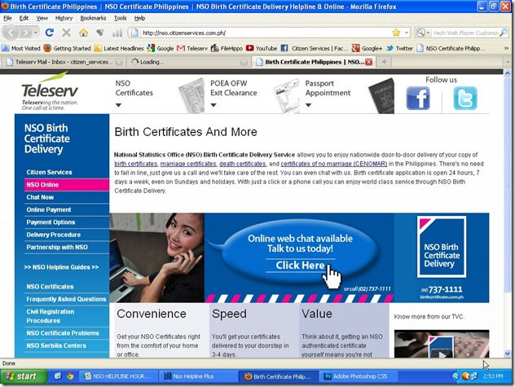Viewport: 515px width, 387px height.
Task: Switch to the Teleserv Mail Inbox tab
Action: (x=64, y=62)
